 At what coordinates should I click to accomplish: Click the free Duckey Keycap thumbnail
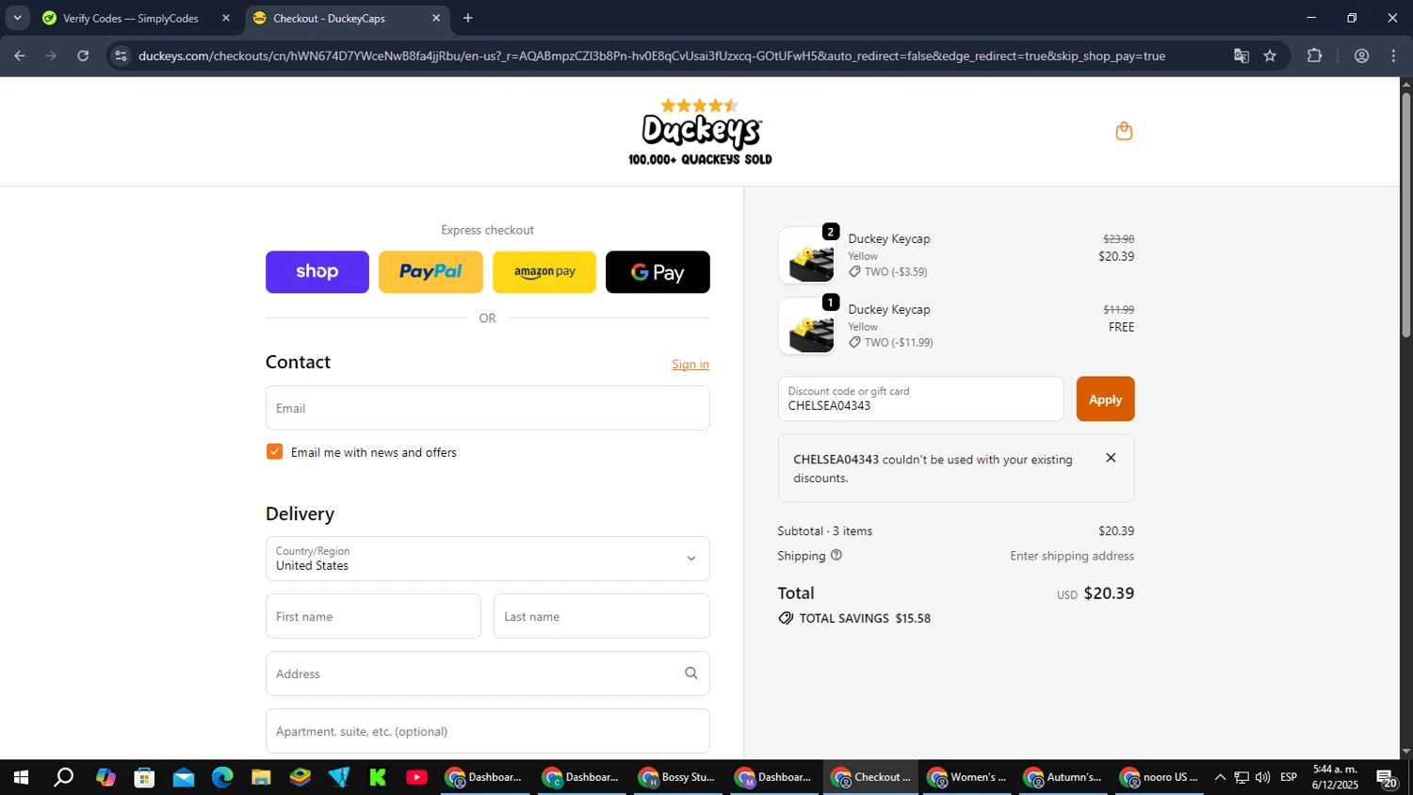point(807,326)
